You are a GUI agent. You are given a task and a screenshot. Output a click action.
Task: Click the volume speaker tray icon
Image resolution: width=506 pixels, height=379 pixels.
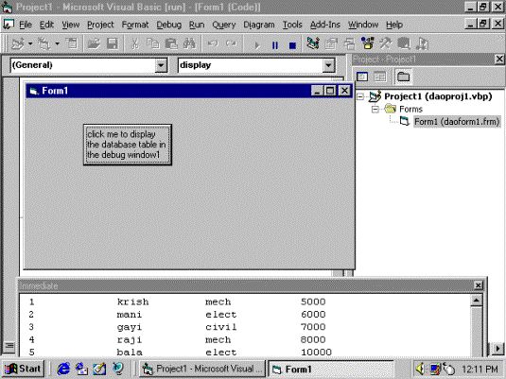click(x=419, y=369)
